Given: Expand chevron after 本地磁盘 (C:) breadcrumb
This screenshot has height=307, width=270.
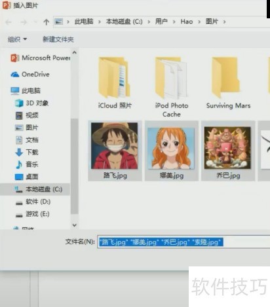Looking at the screenshot, I should (x=149, y=22).
